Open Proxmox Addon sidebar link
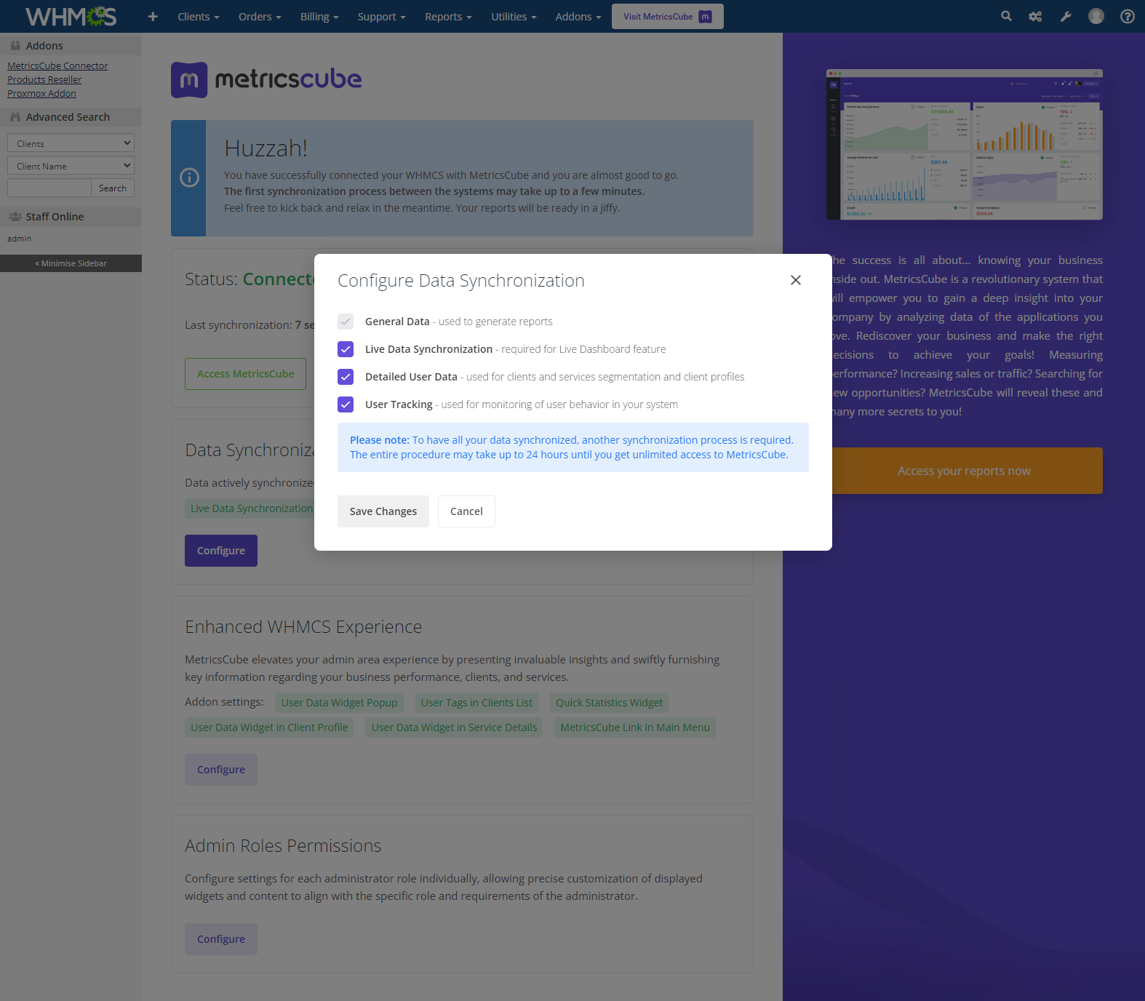This screenshot has height=1001, width=1145. click(x=41, y=93)
